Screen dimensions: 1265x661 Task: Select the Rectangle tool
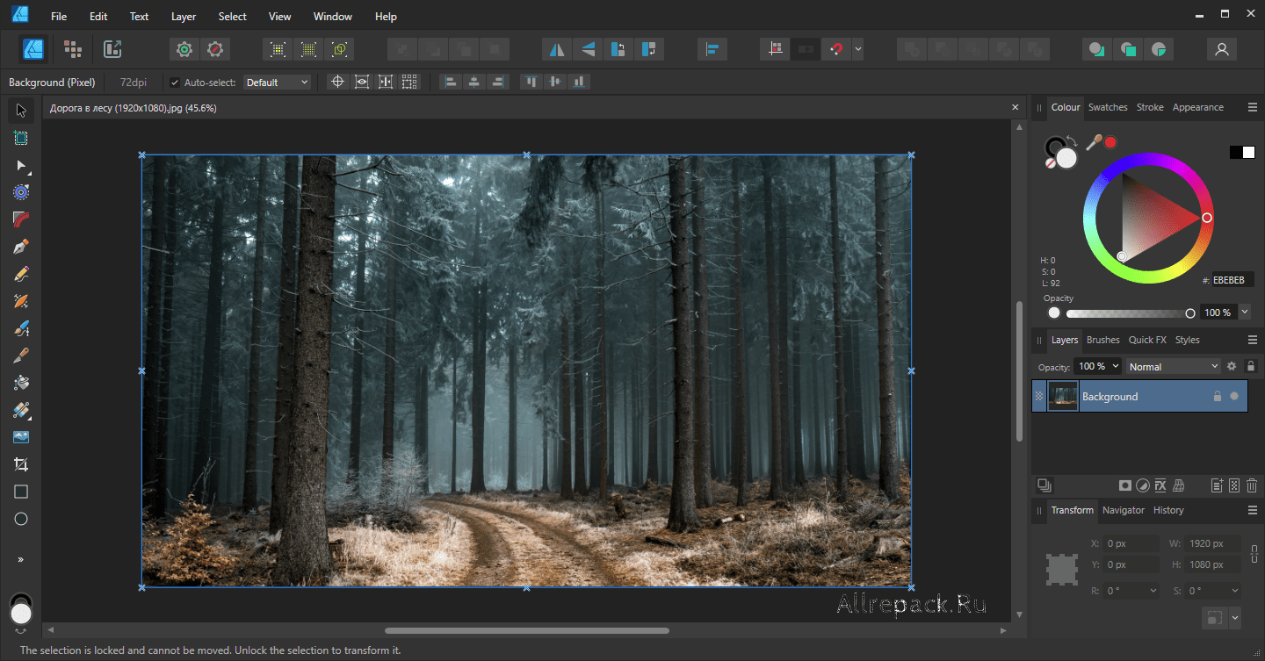21,492
